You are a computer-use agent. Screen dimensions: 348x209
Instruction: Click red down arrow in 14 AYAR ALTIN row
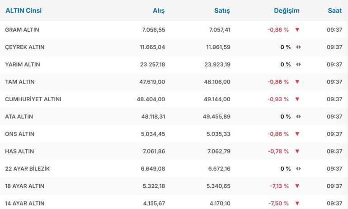pos(297,204)
